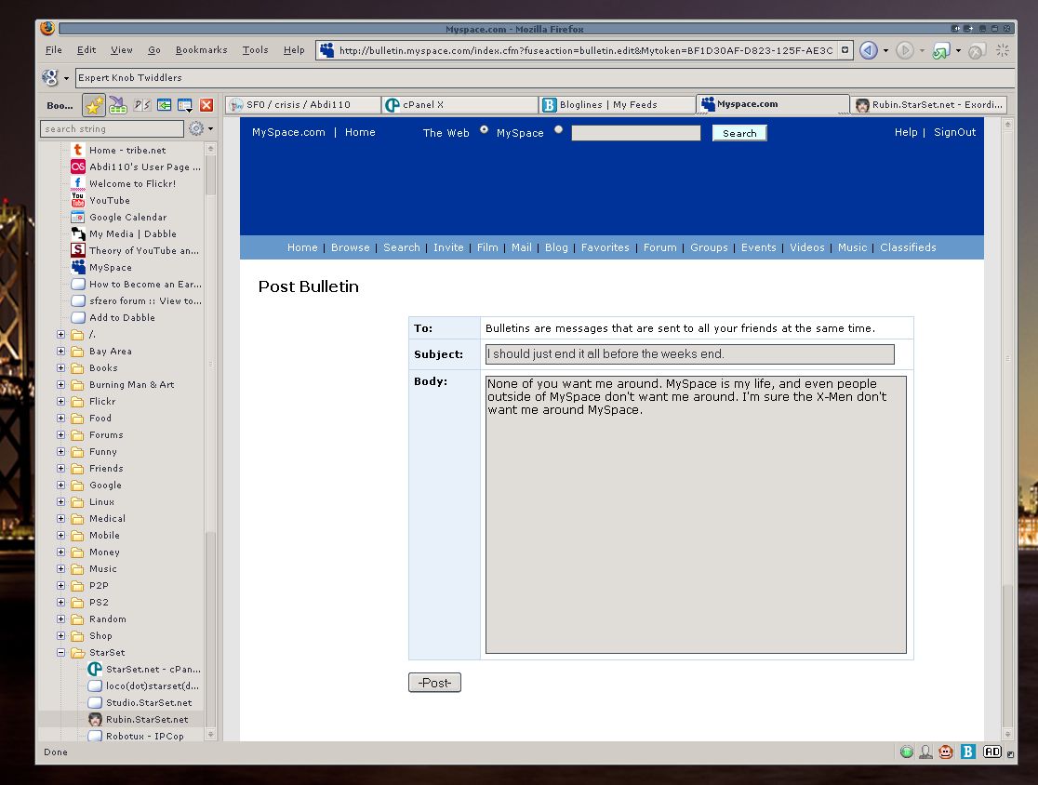Click the red close sidebar icon
The width and height of the screenshot is (1038, 785).
point(206,105)
